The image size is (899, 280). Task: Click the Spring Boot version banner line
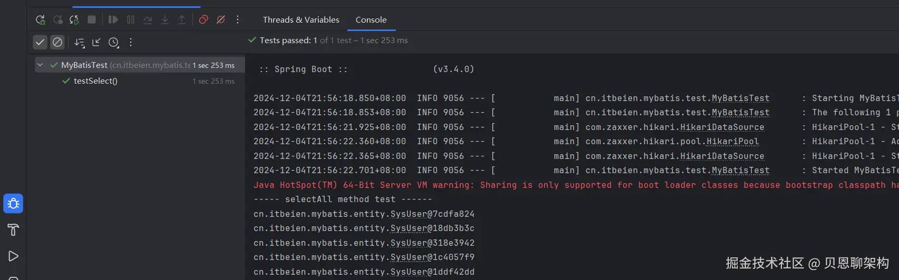click(366, 69)
